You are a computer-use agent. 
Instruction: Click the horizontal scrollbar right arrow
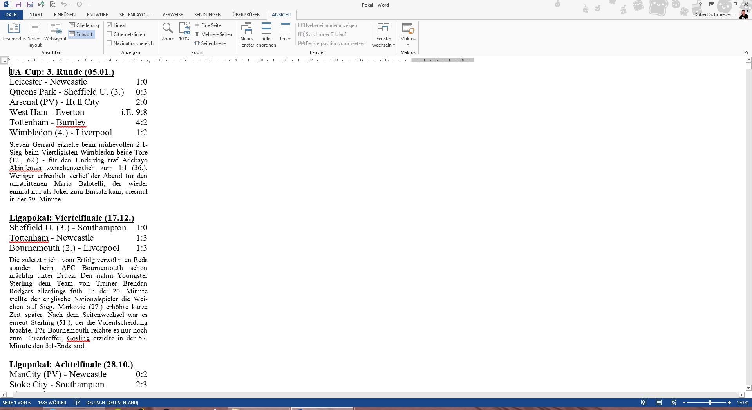click(741, 395)
